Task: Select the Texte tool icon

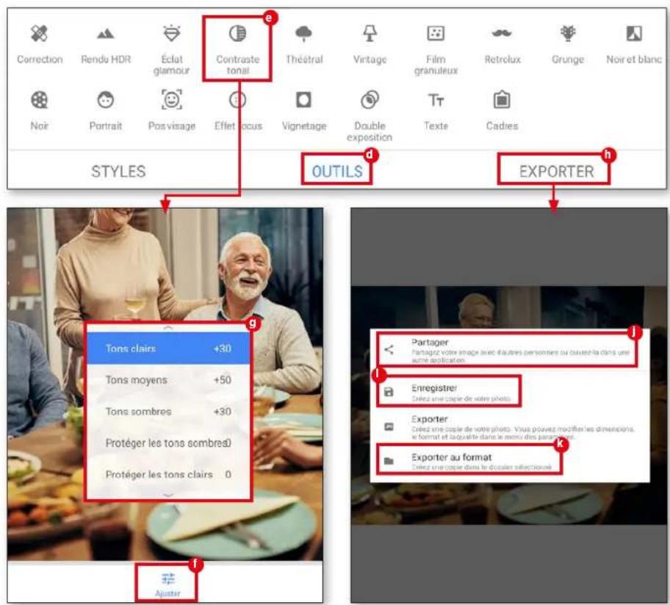Action: click(436, 101)
